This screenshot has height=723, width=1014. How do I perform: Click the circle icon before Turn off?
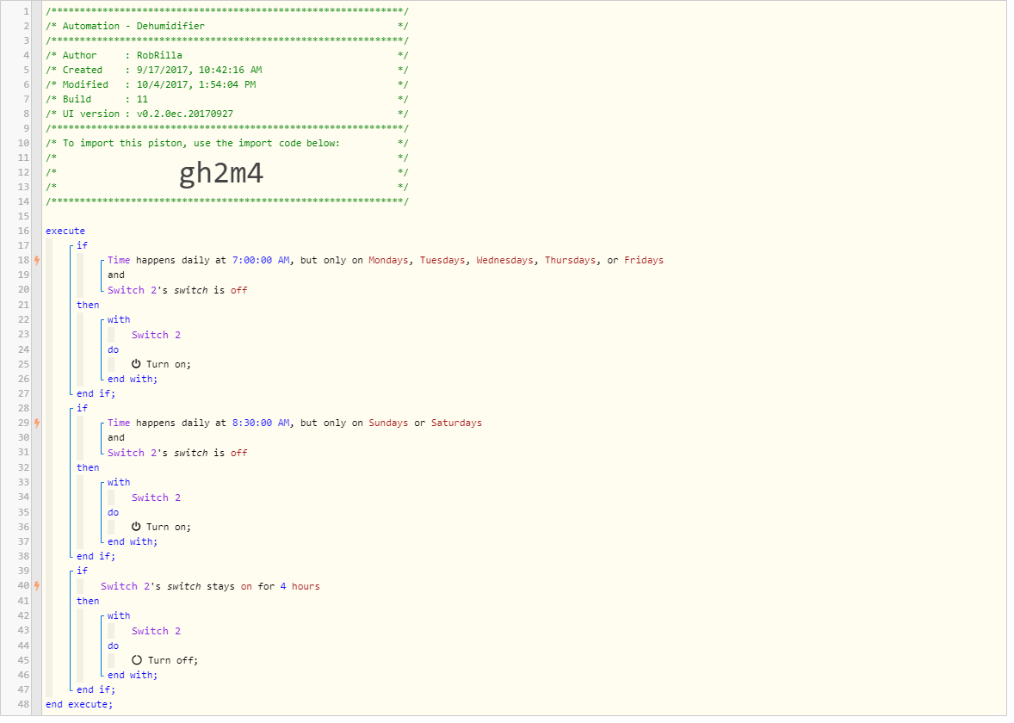pos(137,660)
